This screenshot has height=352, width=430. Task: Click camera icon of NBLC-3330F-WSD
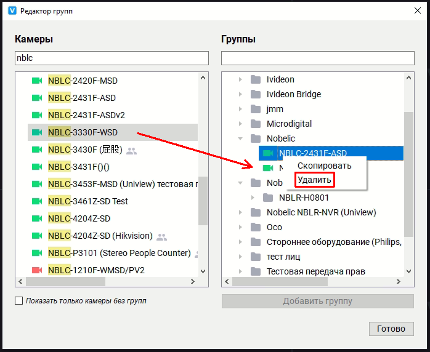(x=37, y=132)
